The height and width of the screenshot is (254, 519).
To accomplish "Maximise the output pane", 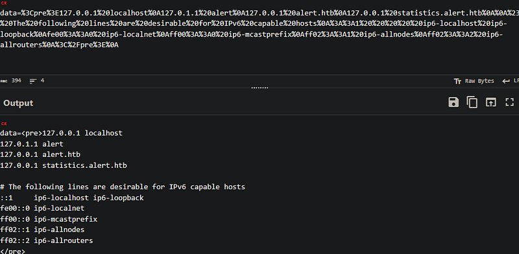I will click(x=509, y=102).
